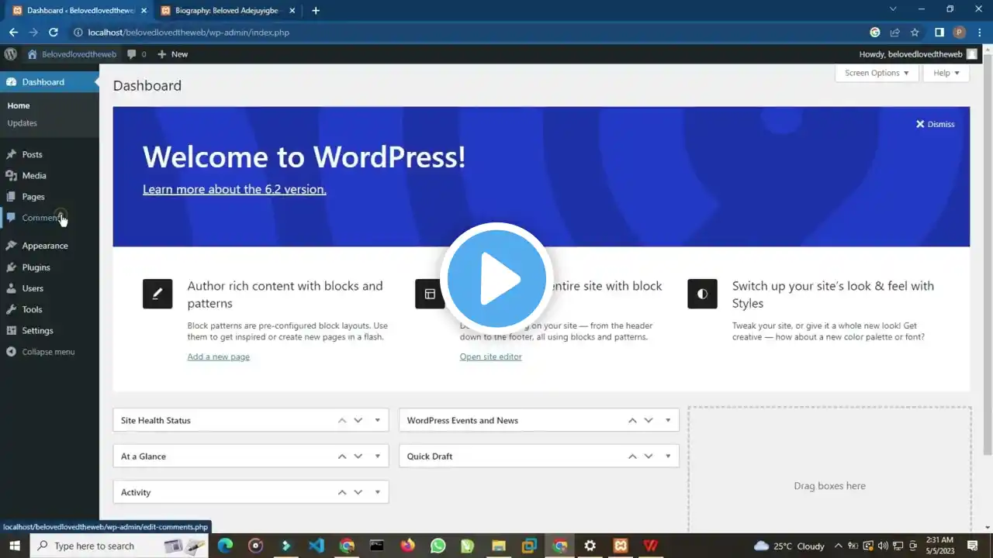993x558 pixels.
Task: Move Quick Draft panel down
Action: [x=649, y=456]
